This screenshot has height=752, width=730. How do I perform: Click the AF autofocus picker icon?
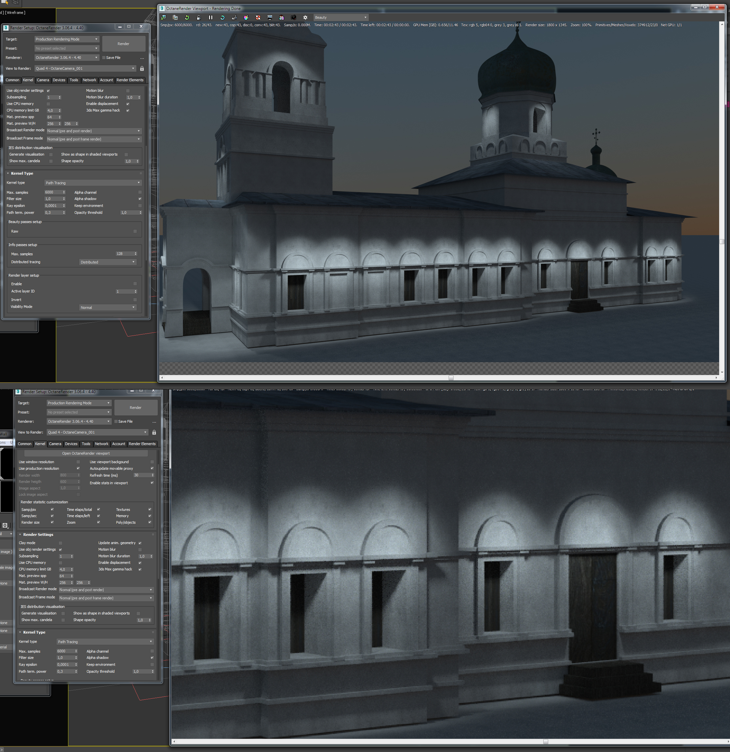point(234,18)
